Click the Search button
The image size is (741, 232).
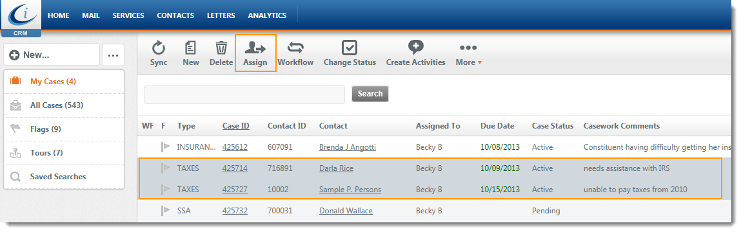click(x=370, y=94)
